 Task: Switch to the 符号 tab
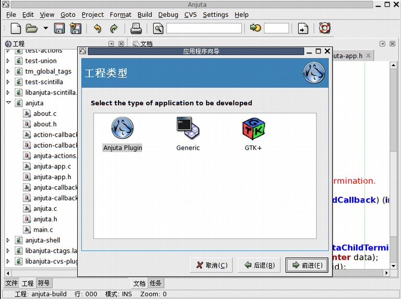tap(44, 283)
